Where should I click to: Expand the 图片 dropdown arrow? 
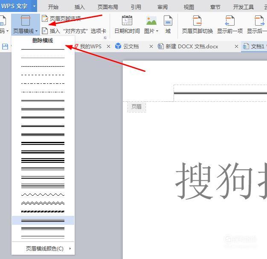point(157,31)
